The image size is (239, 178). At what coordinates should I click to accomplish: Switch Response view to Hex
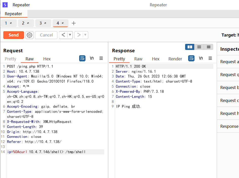(x=156, y=59)
